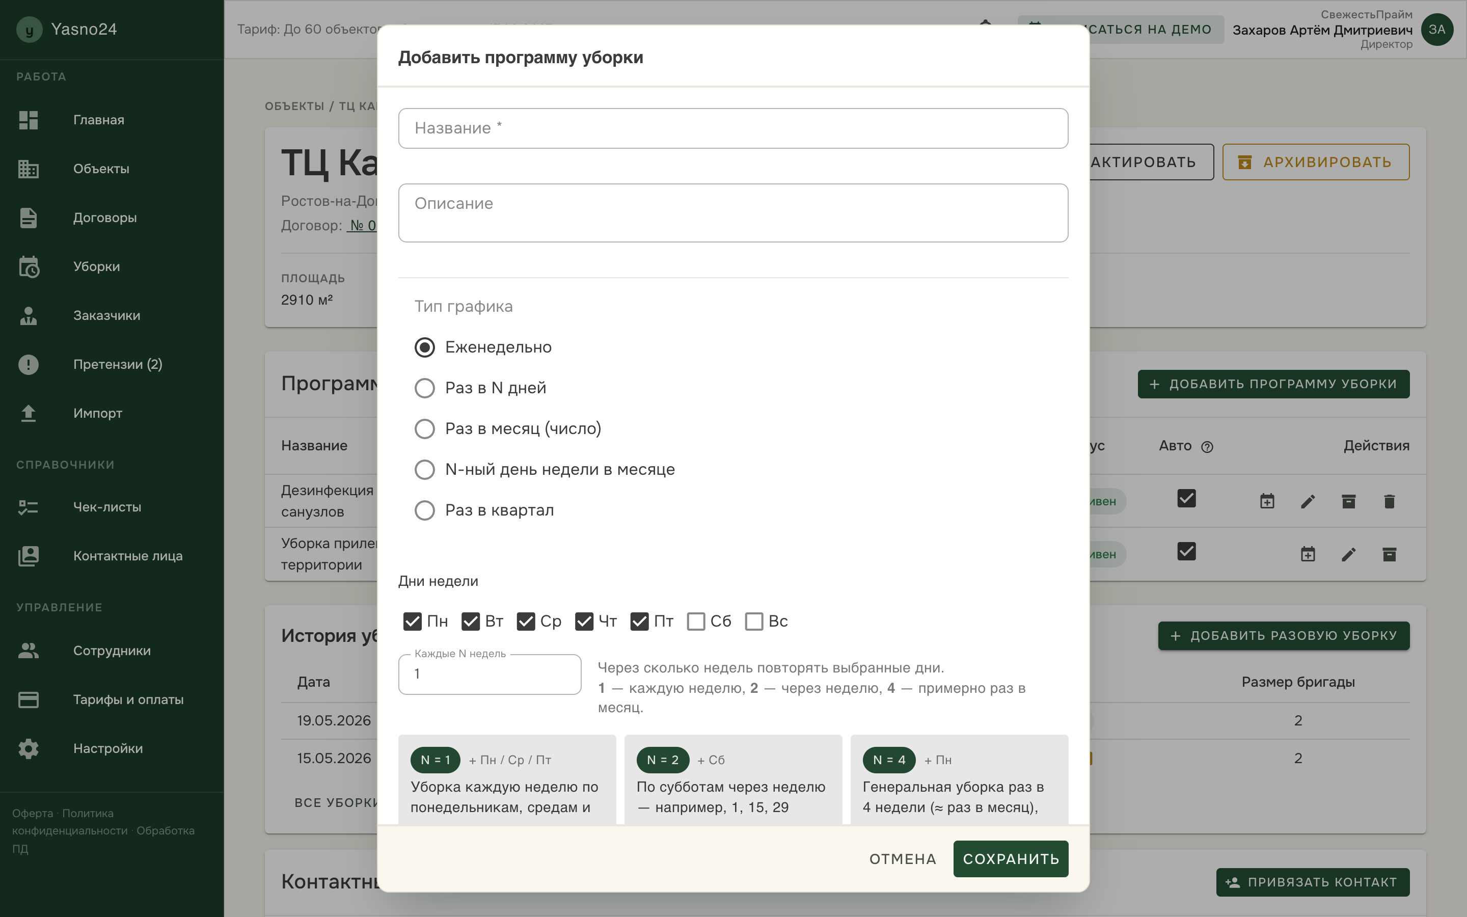
Task: Check the Вс weekday checkbox
Action: pyautogui.click(x=754, y=622)
